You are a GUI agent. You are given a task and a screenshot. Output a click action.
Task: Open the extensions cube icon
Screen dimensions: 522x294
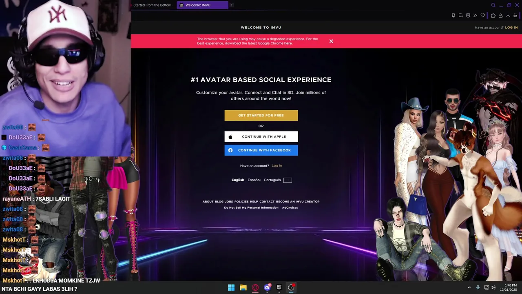[x=493, y=16]
